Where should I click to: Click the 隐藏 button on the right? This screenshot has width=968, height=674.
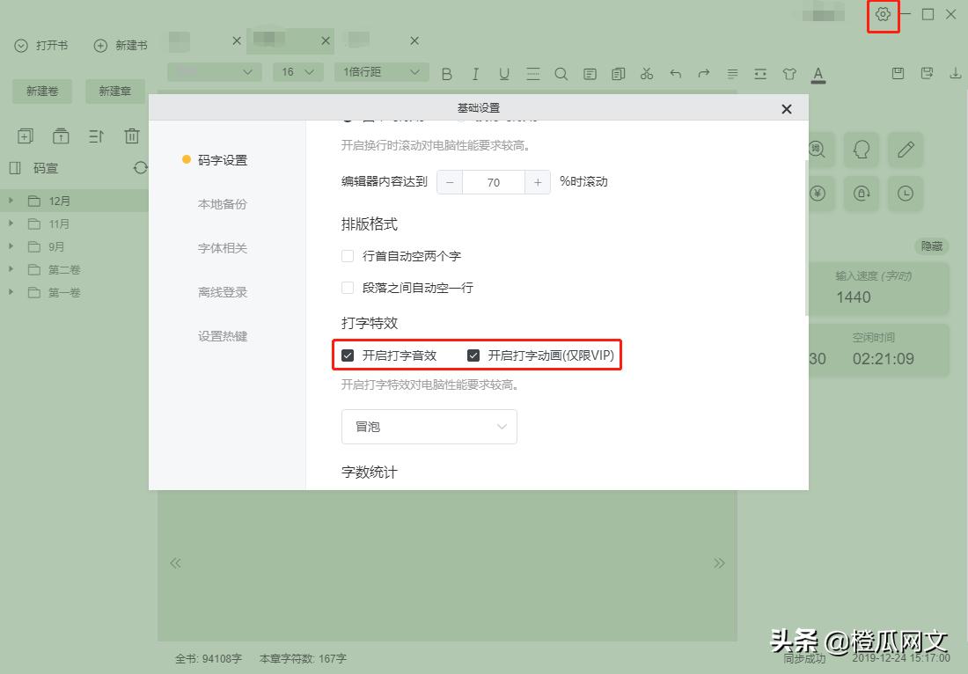pyautogui.click(x=931, y=245)
